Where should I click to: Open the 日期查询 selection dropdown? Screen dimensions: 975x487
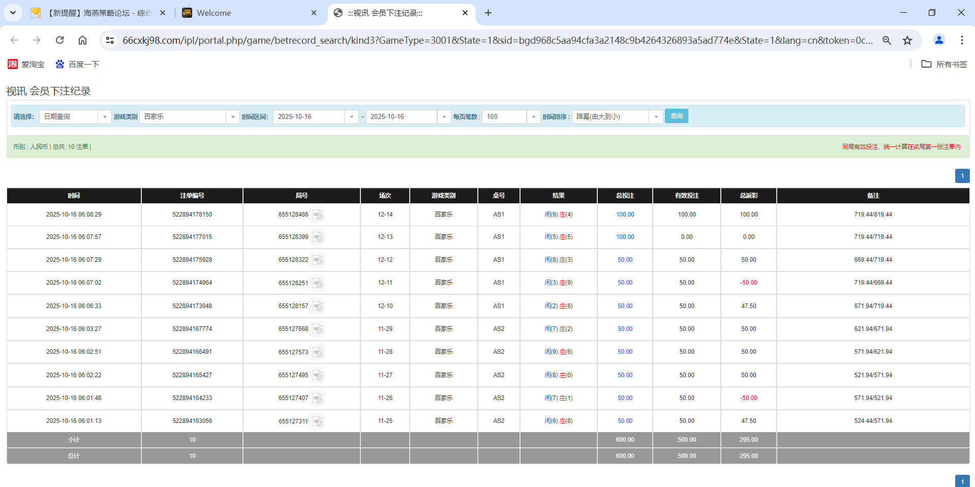[105, 116]
